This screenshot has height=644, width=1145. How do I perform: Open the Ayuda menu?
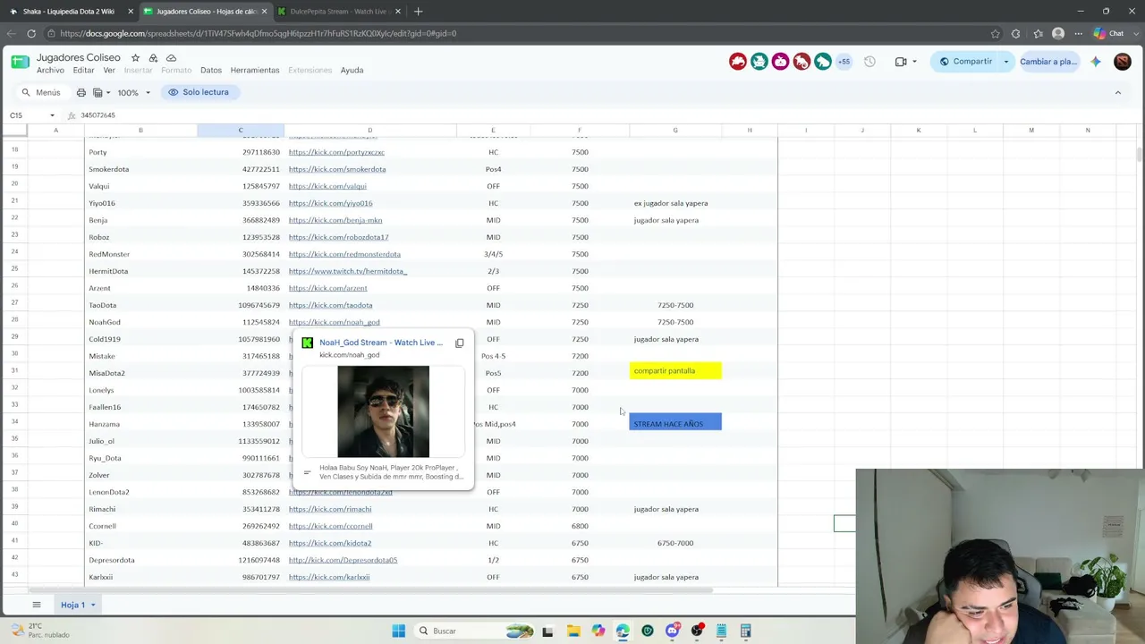[x=352, y=71]
